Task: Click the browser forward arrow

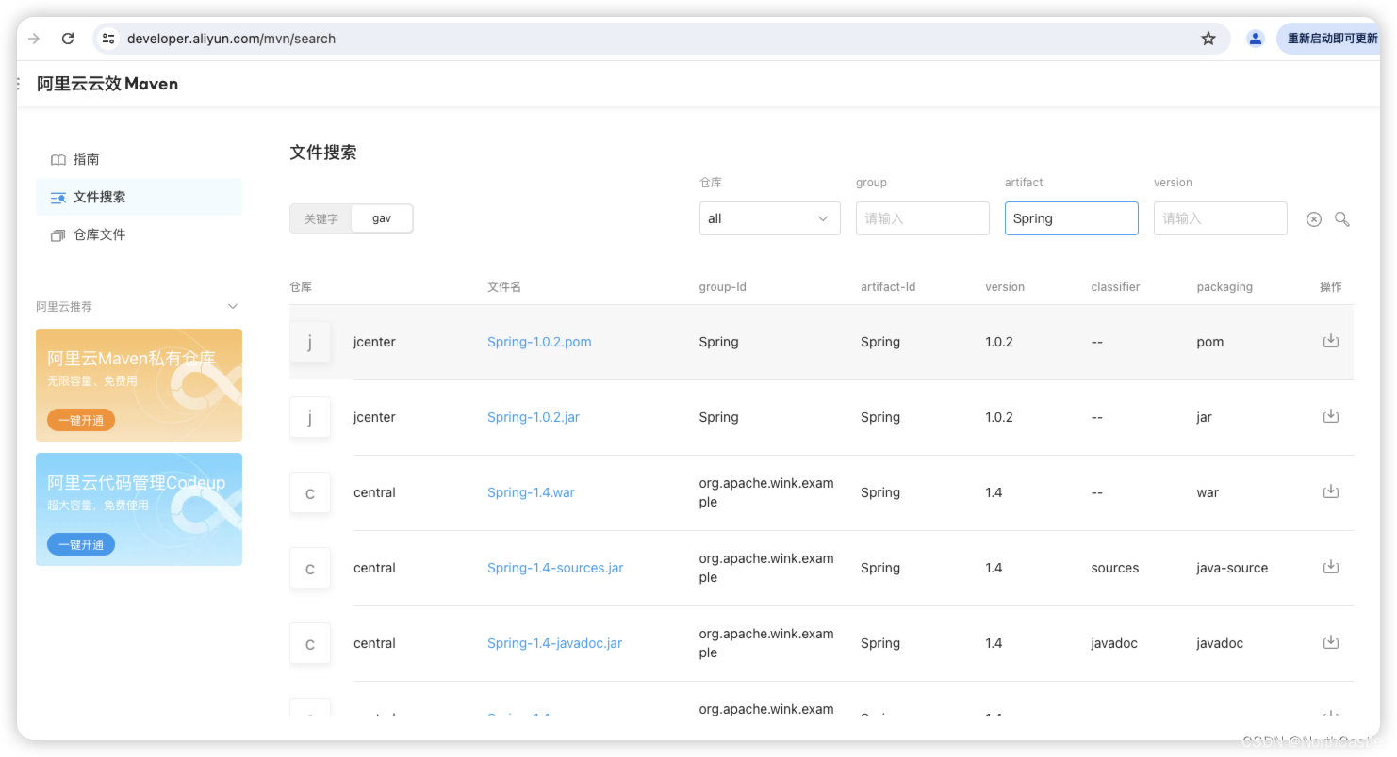Action: point(34,39)
